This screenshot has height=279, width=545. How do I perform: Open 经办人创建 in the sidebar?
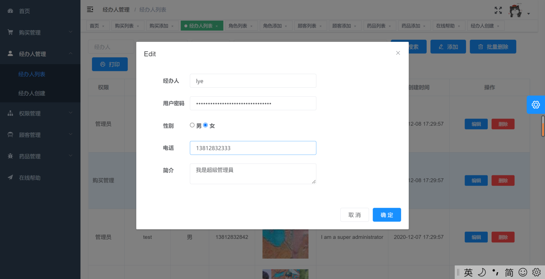point(40,93)
